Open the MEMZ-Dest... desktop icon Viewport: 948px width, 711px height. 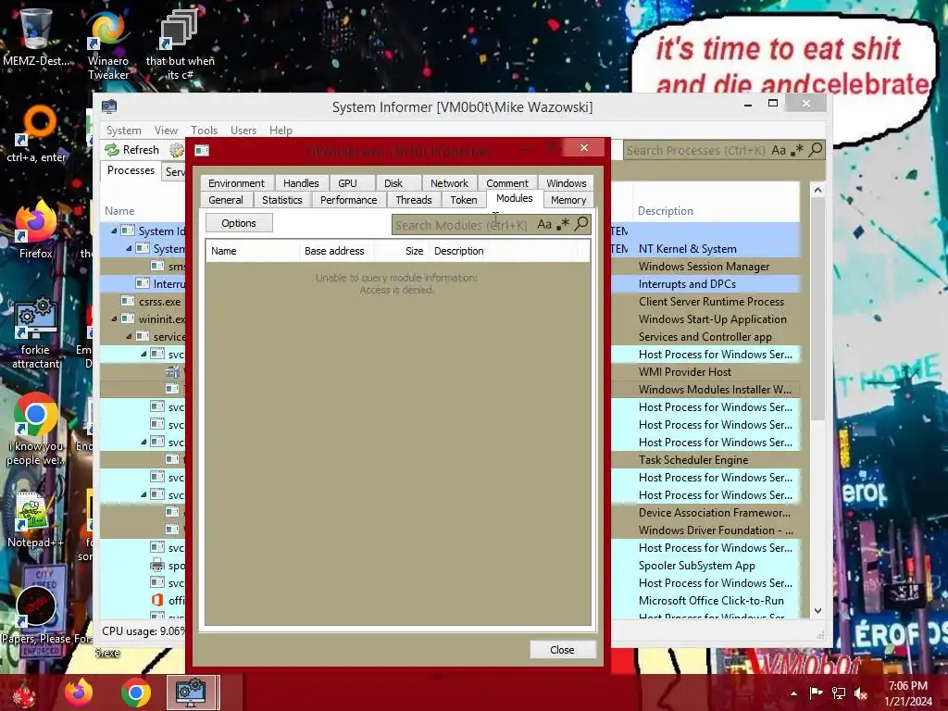click(35, 37)
